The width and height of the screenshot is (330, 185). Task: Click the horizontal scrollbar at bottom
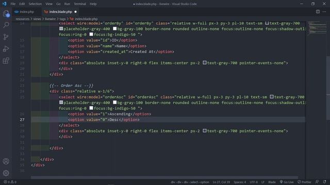click(x=164, y=177)
